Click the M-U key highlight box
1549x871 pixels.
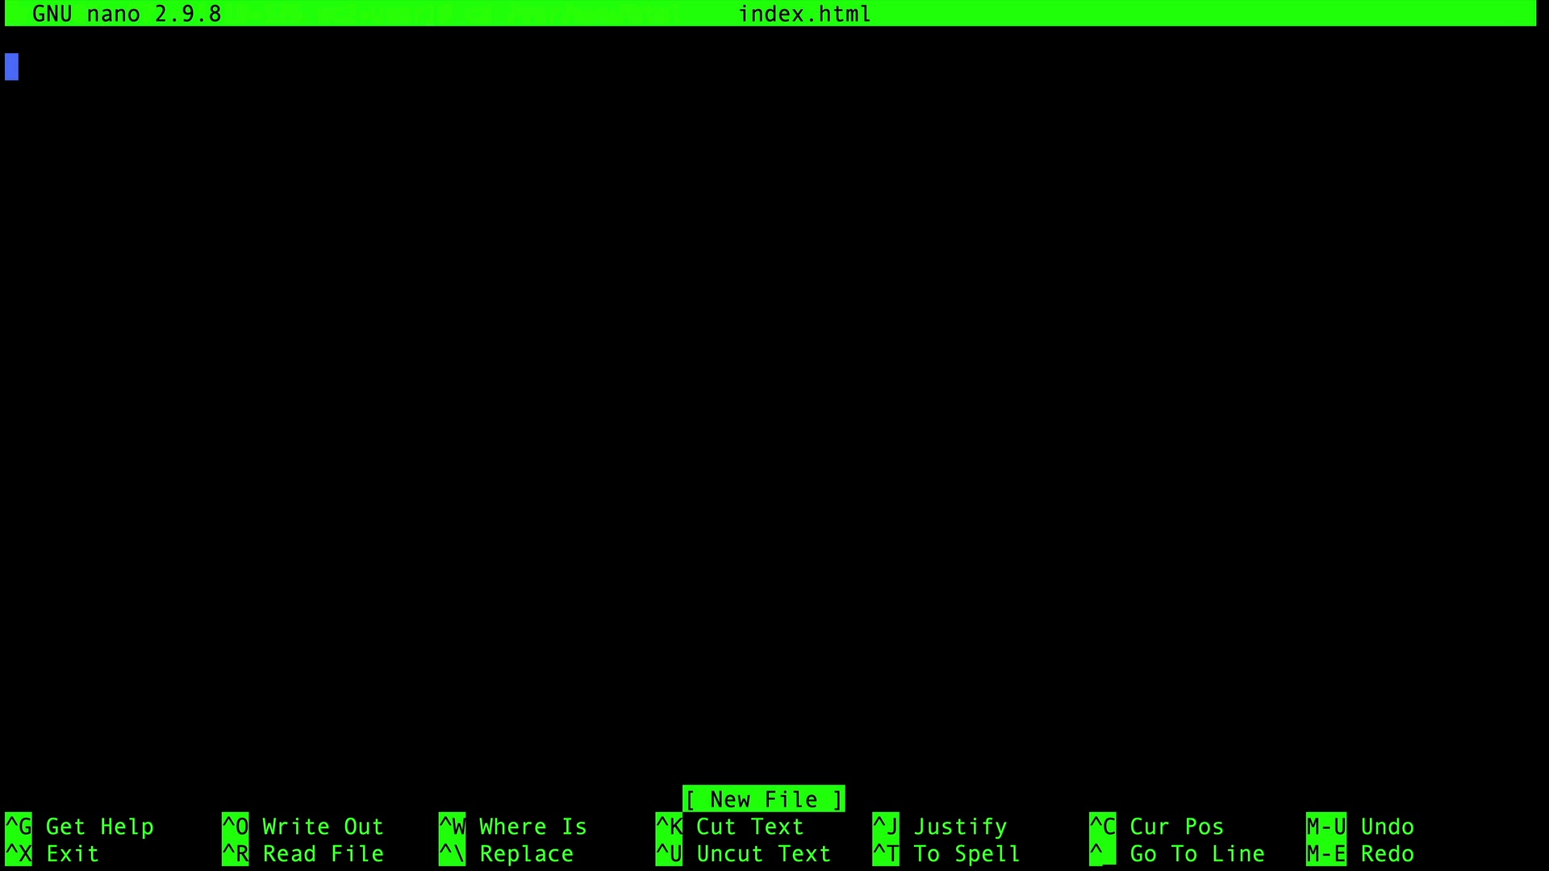coord(1326,827)
